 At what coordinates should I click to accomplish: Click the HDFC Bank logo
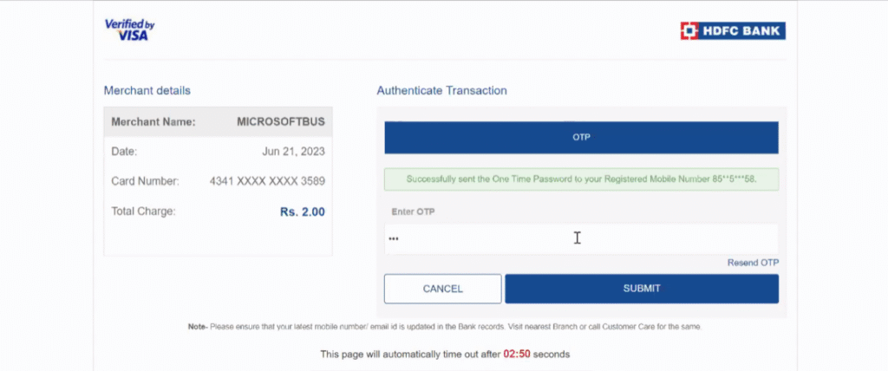tap(733, 30)
